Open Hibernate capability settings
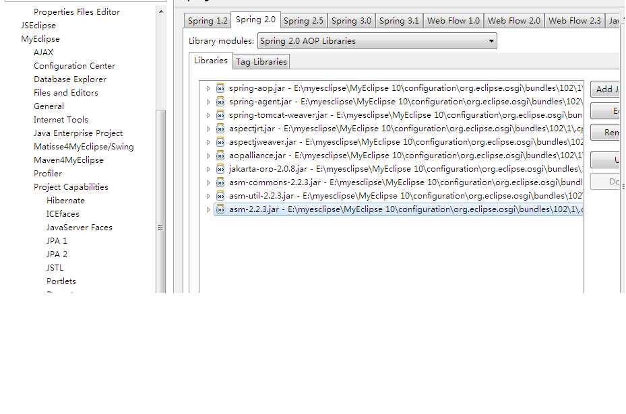 [x=65, y=201]
